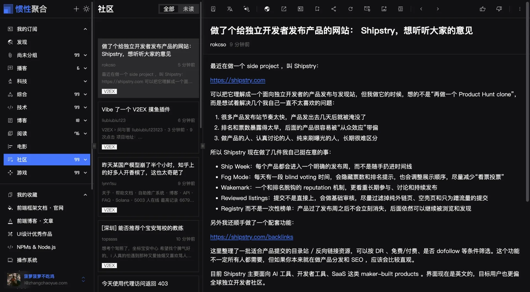Open the https://shipstry.com link

(x=238, y=80)
